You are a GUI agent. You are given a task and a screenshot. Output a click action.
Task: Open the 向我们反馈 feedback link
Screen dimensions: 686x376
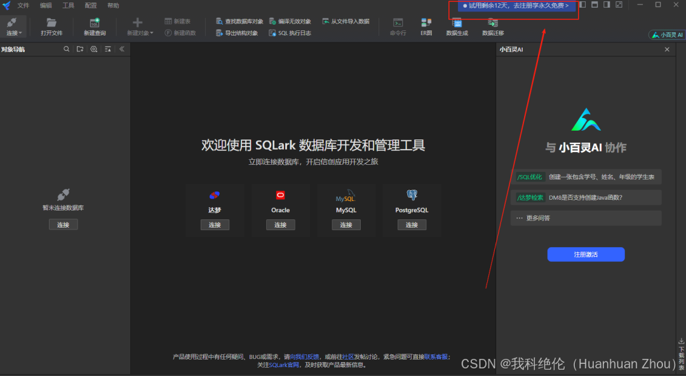pos(304,357)
